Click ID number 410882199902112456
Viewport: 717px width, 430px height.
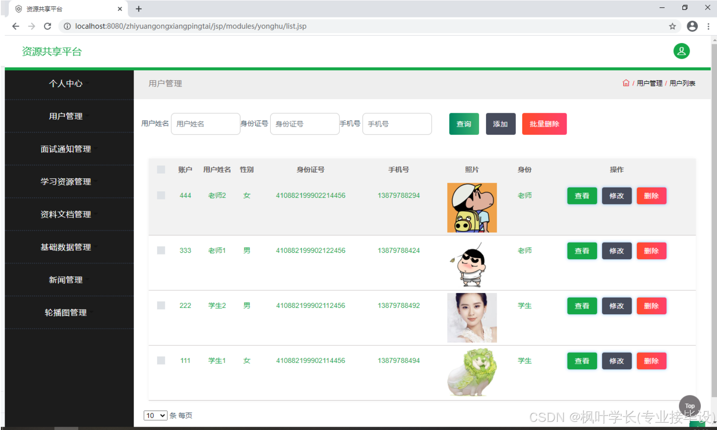click(310, 306)
